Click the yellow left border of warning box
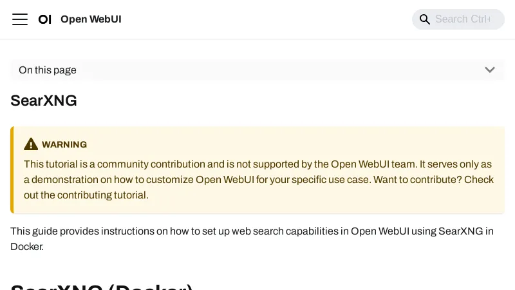515x290 pixels. [12, 170]
